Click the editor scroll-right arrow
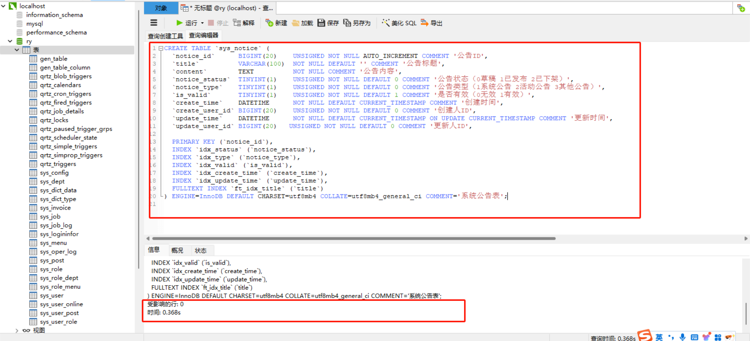This screenshot has width=750, height=341. click(746, 239)
